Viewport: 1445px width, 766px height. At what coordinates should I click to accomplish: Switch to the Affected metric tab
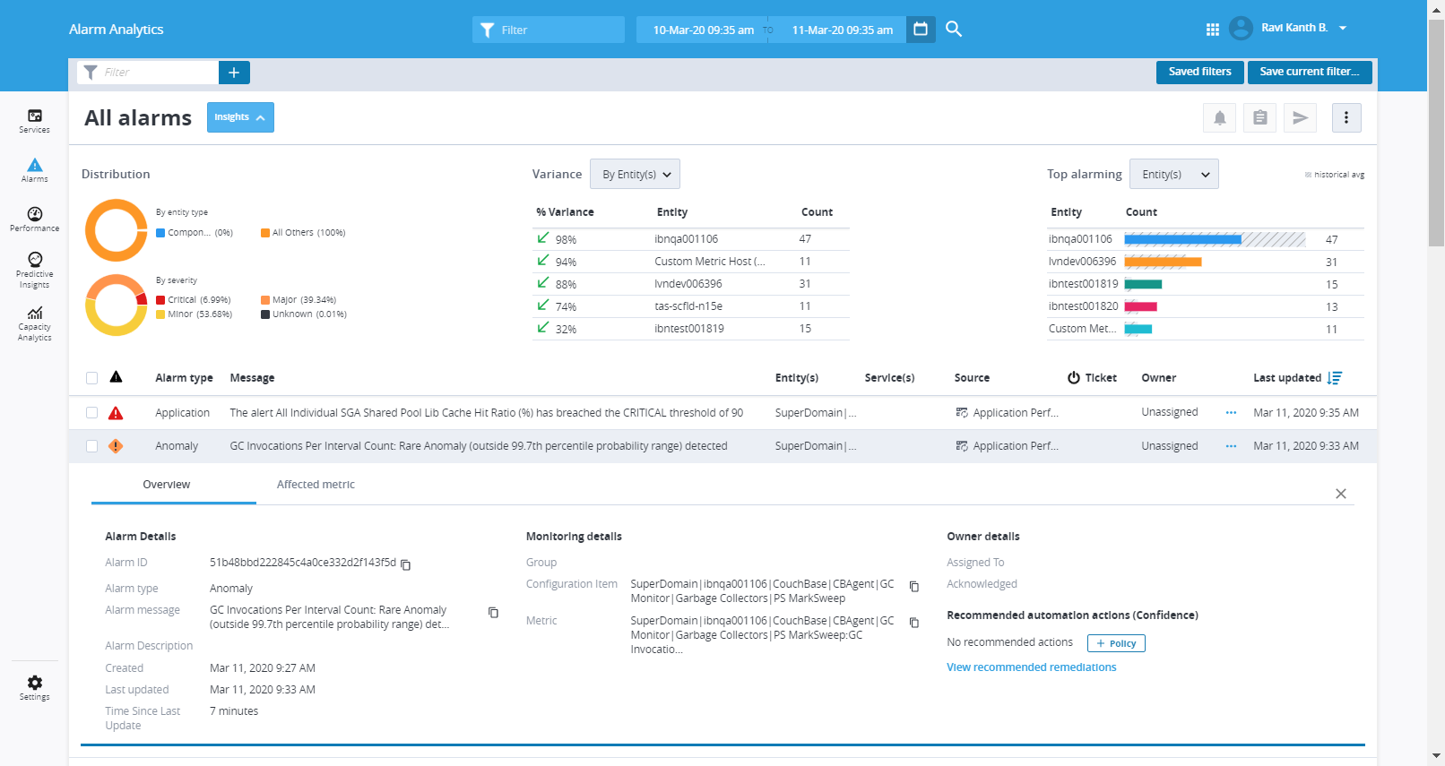(x=316, y=485)
